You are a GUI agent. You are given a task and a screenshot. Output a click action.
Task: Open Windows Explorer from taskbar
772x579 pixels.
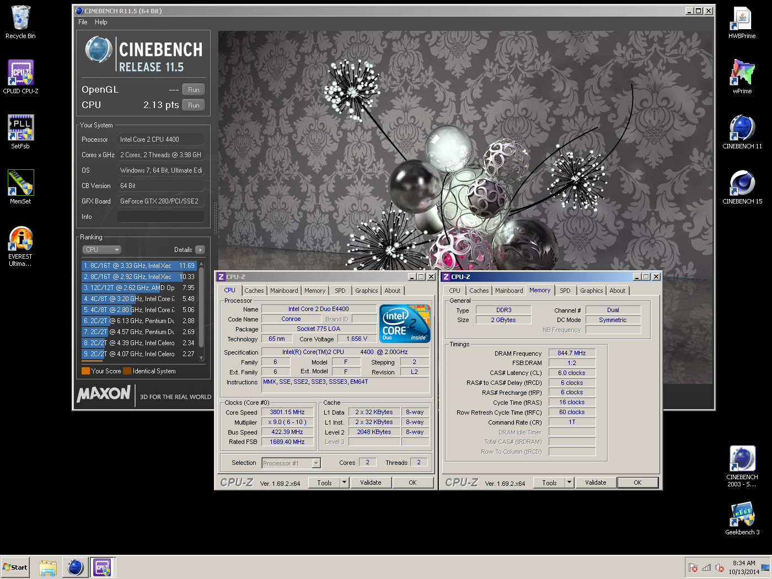(49, 567)
